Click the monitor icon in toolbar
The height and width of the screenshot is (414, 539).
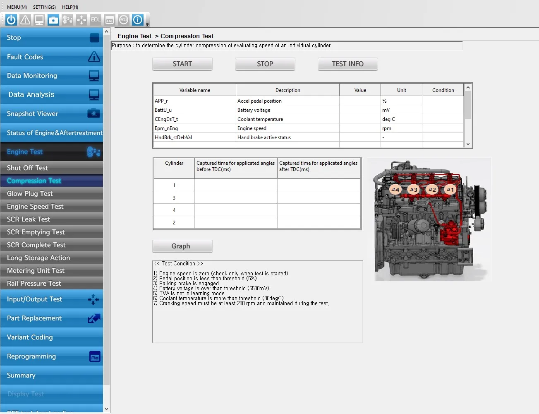[39, 20]
